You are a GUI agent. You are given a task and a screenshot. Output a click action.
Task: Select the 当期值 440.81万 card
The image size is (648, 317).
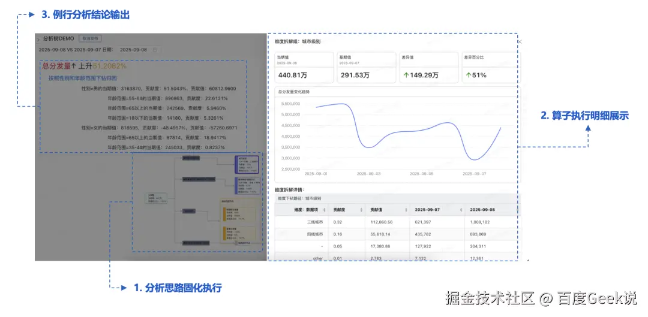[x=304, y=67]
